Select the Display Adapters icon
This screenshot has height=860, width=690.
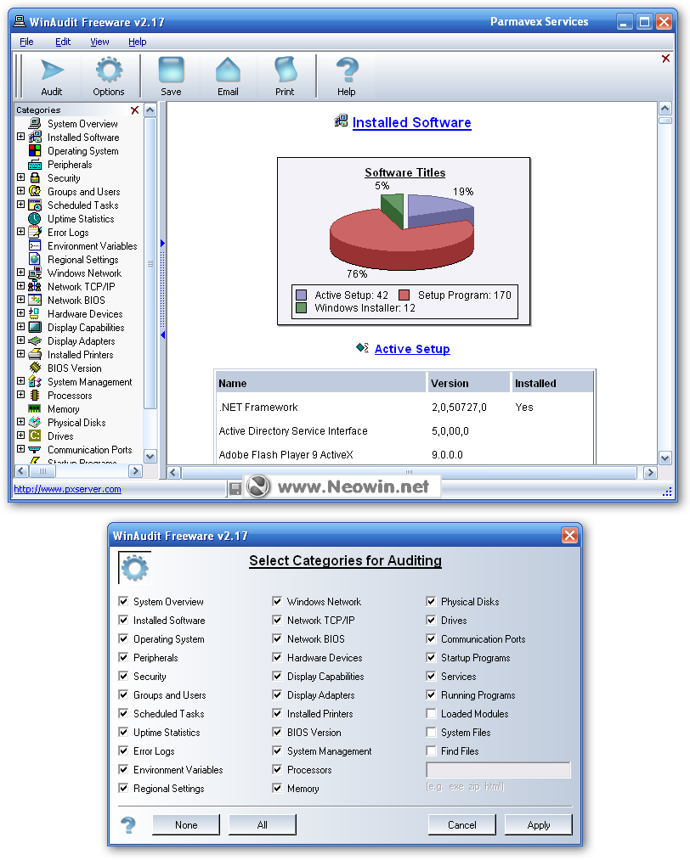[x=35, y=340]
